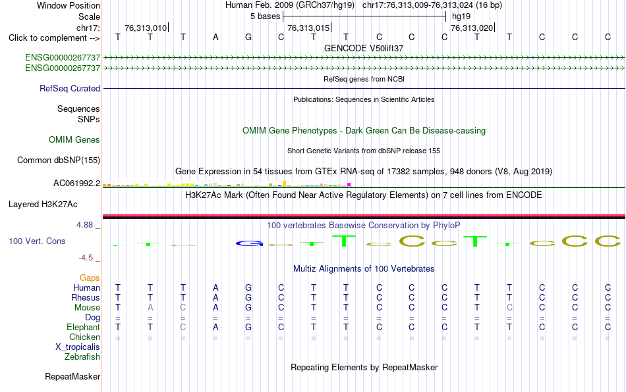Screen dimensions: 626x392
Task: Click 'Publications: Sequences in Scientific Articles' title
Action: 364,99
